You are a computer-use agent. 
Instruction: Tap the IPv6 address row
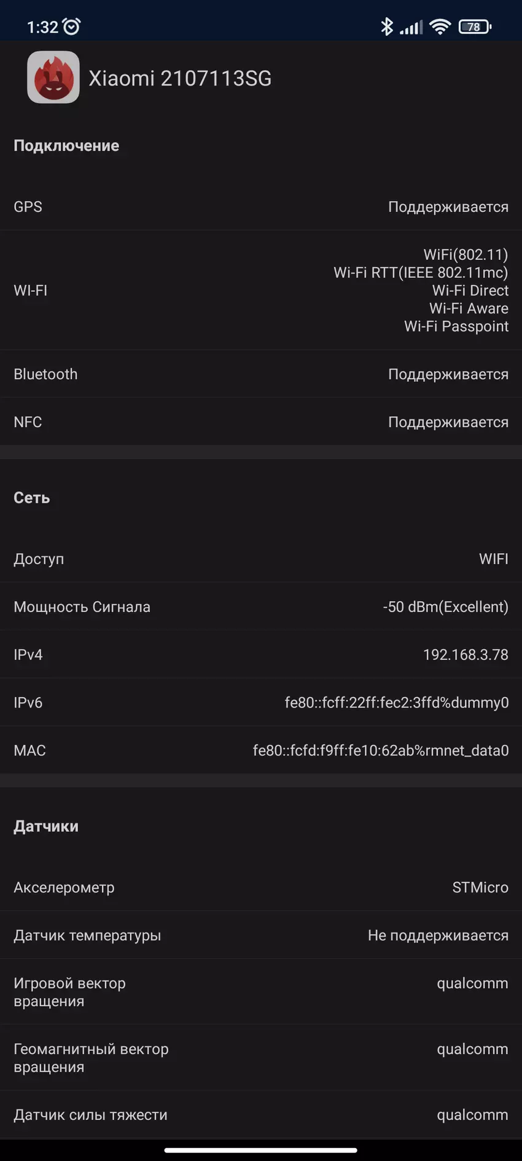(x=261, y=703)
